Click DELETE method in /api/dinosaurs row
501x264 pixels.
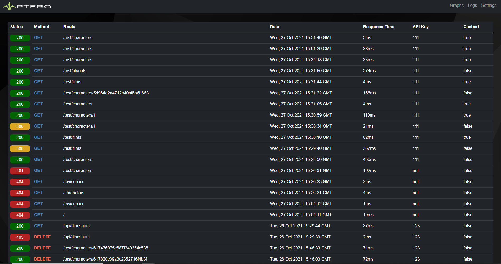click(x=42, y=237)
